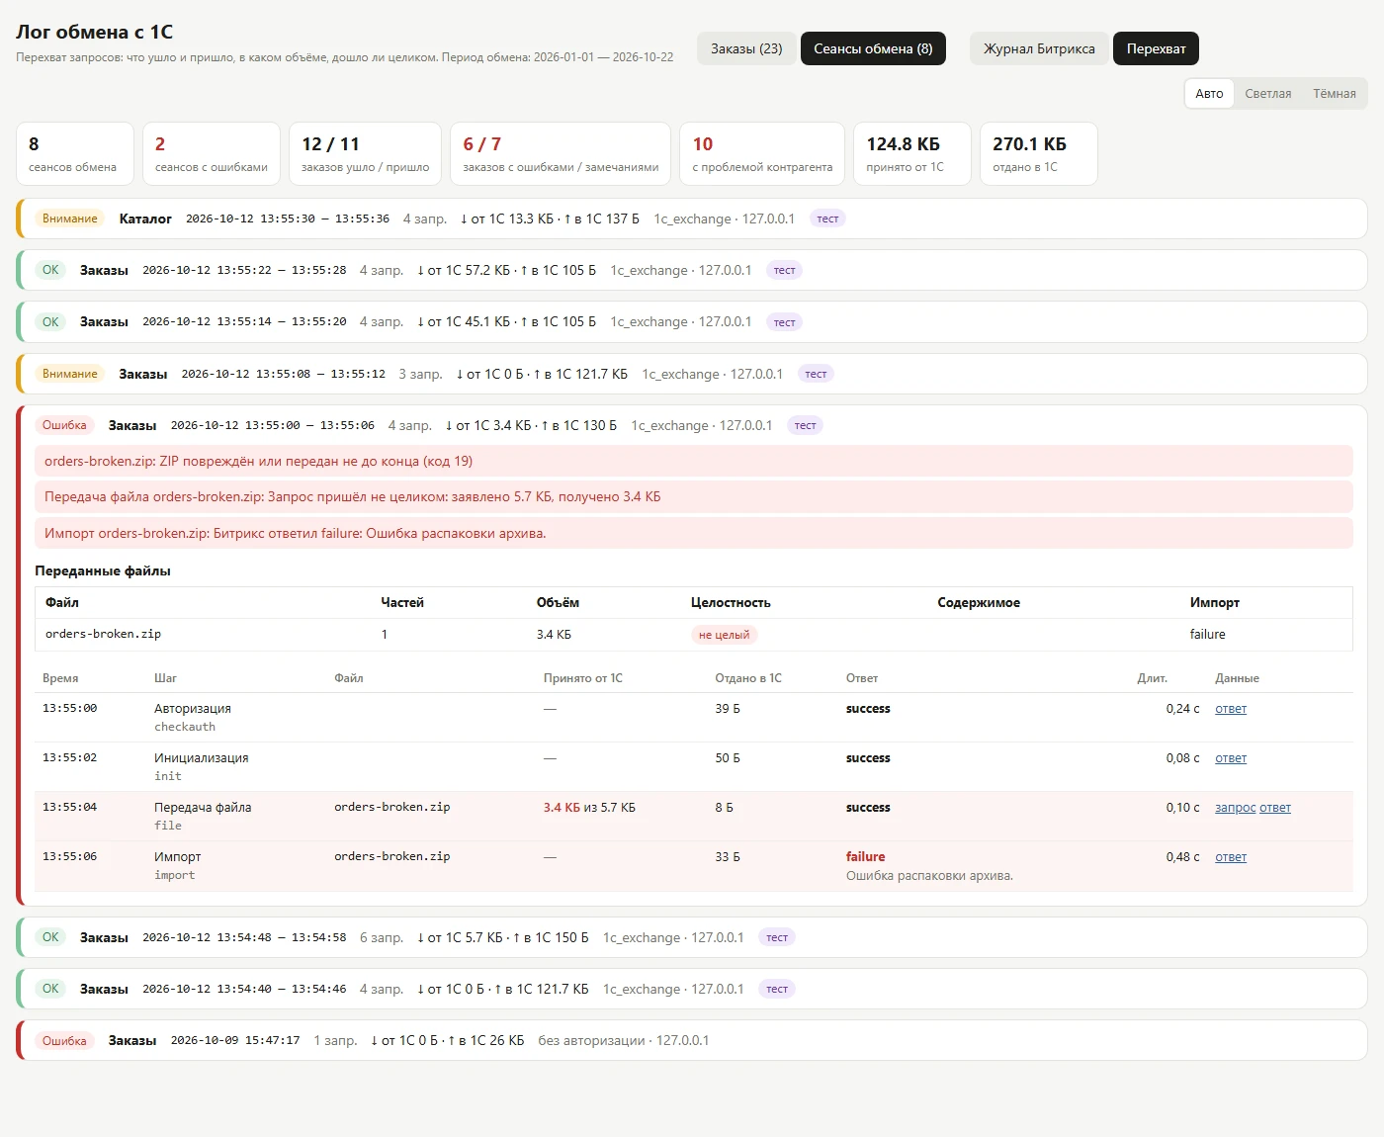
Task: Click the "8 сеансов обмена" stat card
Action: (75, 153)
